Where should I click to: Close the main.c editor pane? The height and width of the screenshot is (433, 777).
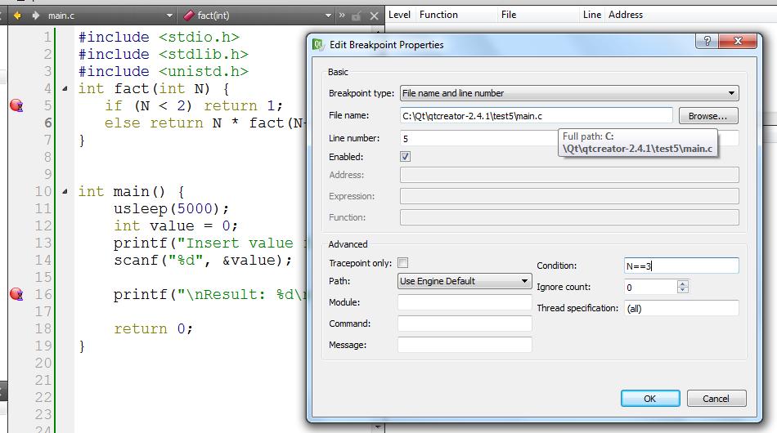(374, 16)
